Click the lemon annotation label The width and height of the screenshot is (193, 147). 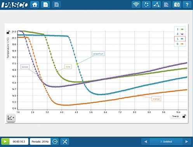25,67
